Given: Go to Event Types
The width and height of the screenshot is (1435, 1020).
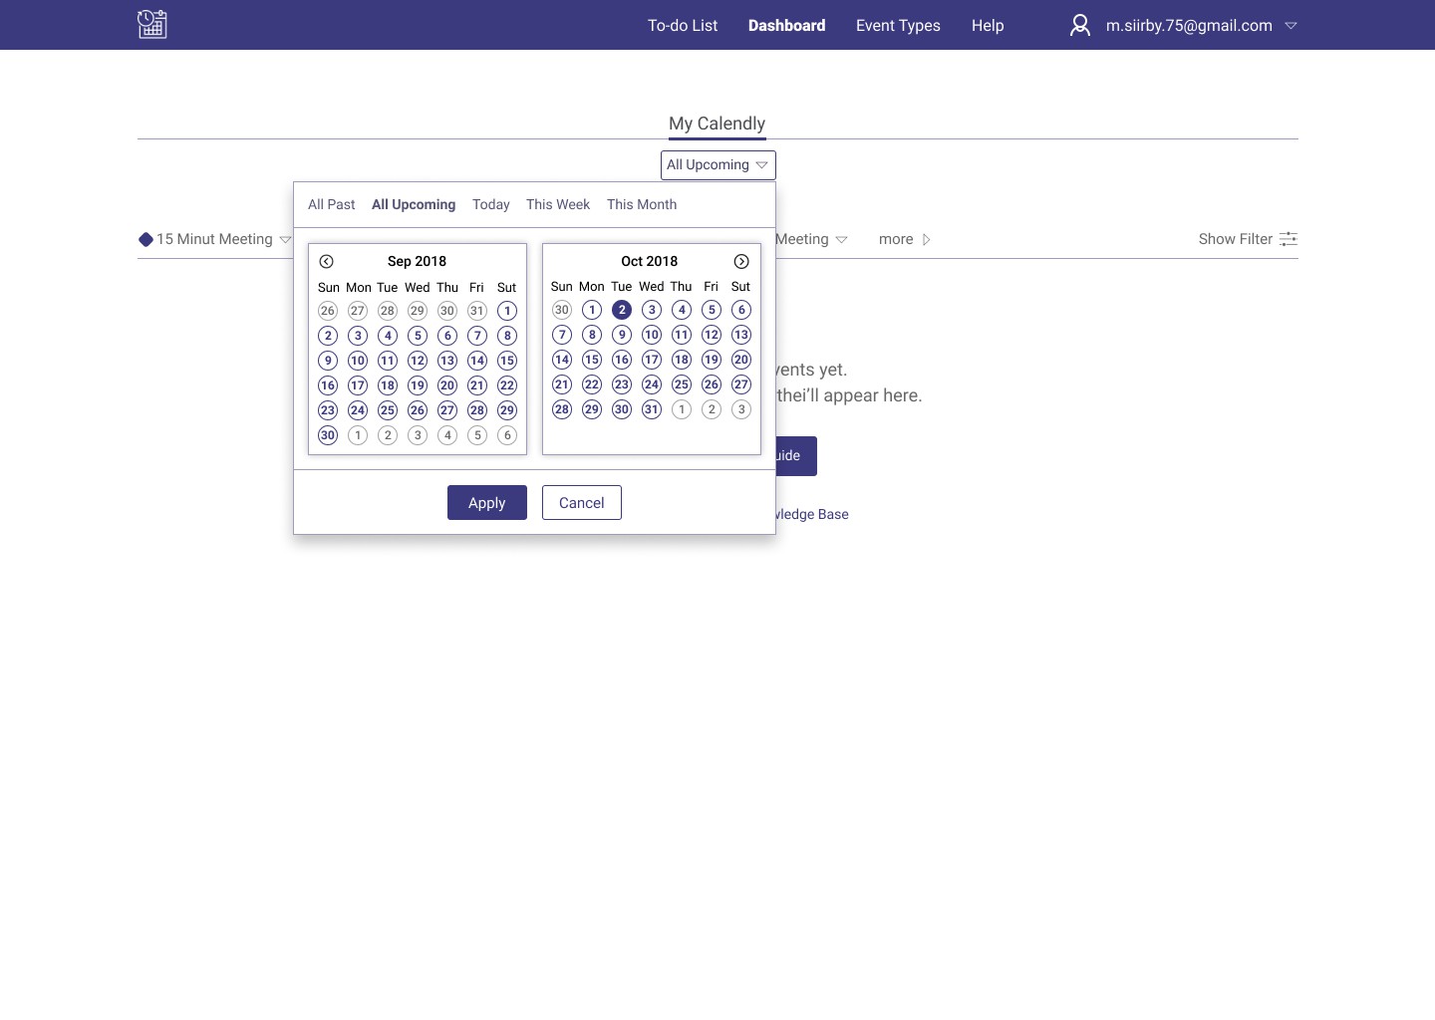Looking at the screenshot, I should point(898,26).
